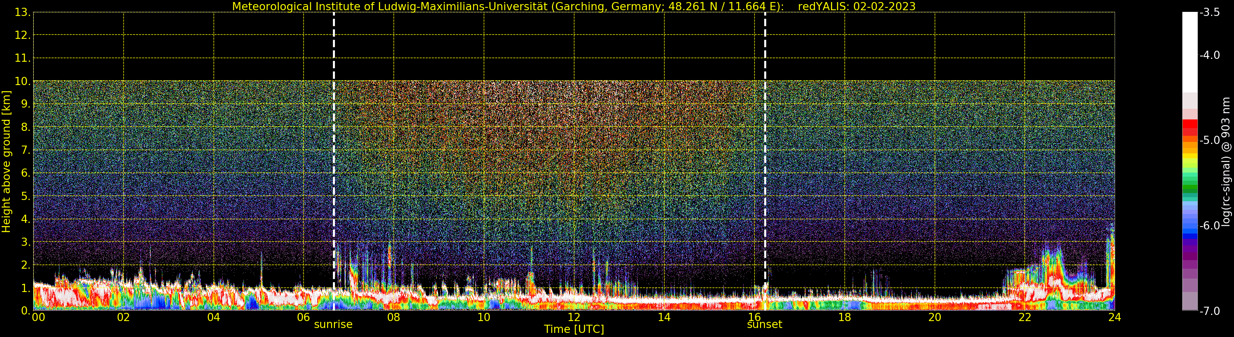This screenshot has height=337, width=1234.
Task: Click time axis tick label 22
Action: [x=1025, y=317]
